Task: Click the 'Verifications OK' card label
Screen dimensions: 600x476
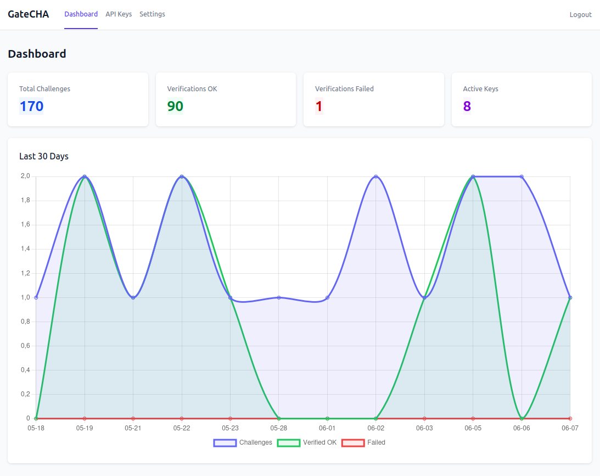Action: coord(192,88)
